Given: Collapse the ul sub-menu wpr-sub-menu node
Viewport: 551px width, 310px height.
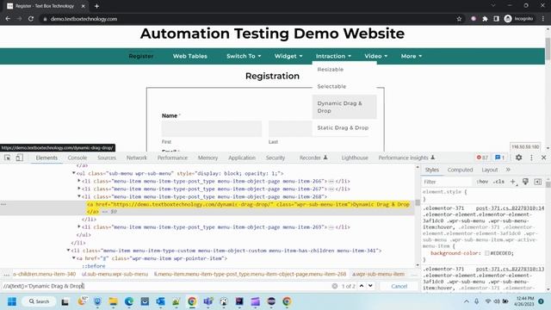Looking at the screenshot, I should [74, 173].
